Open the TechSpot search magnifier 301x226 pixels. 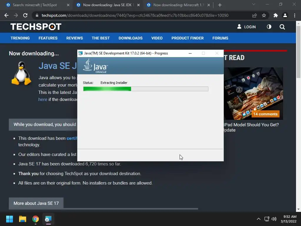click(x=282, y=27)
